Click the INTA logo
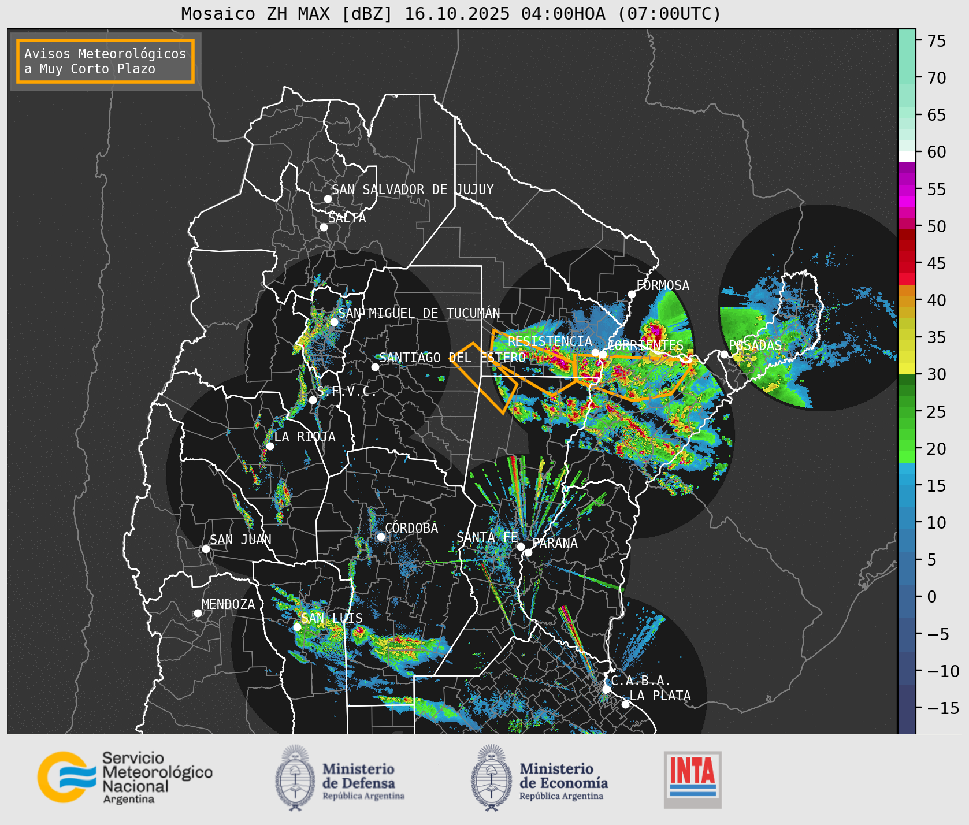969x825 pixels. click(693, 779)
